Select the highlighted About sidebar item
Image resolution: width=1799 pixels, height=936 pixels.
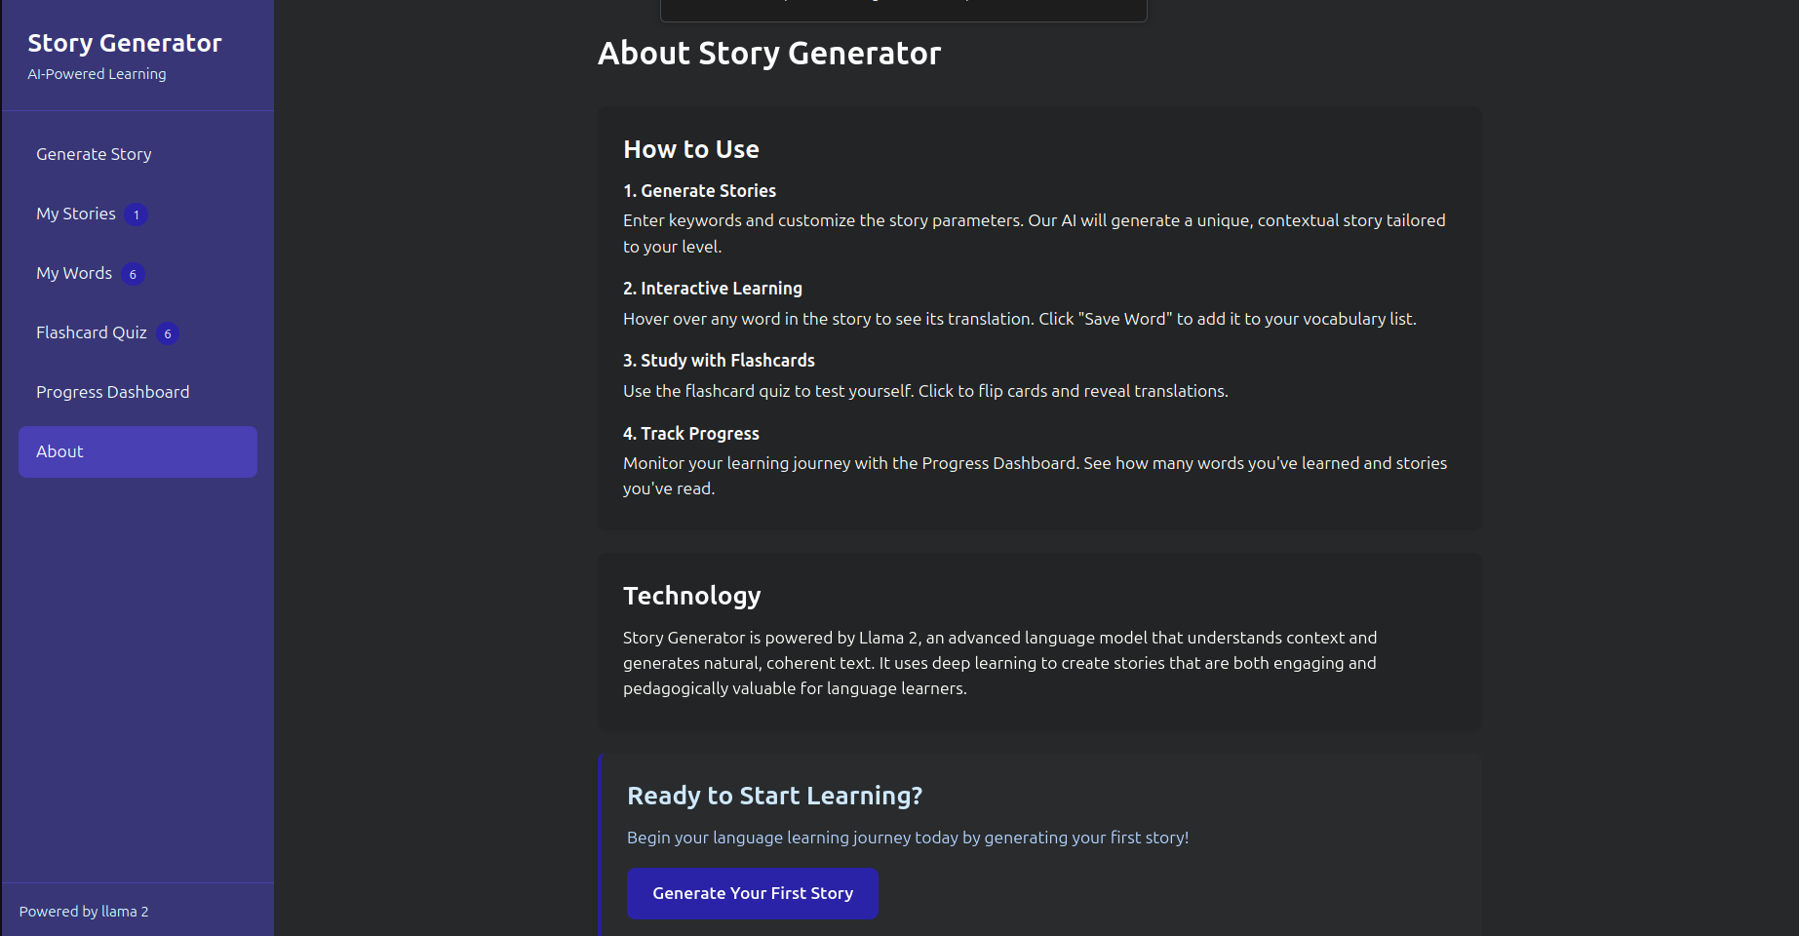[137, 451]
